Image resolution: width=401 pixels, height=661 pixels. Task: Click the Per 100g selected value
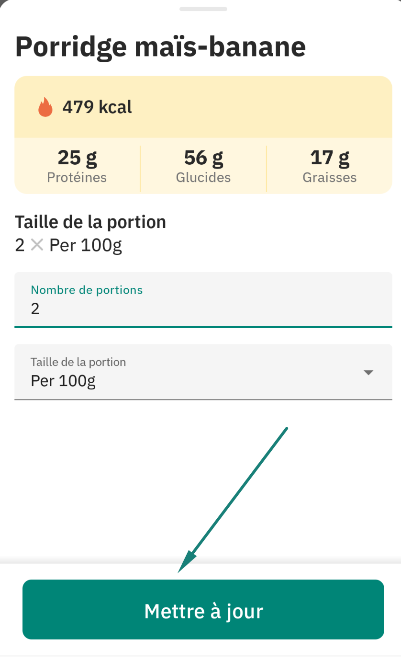(x=63, y=381)
